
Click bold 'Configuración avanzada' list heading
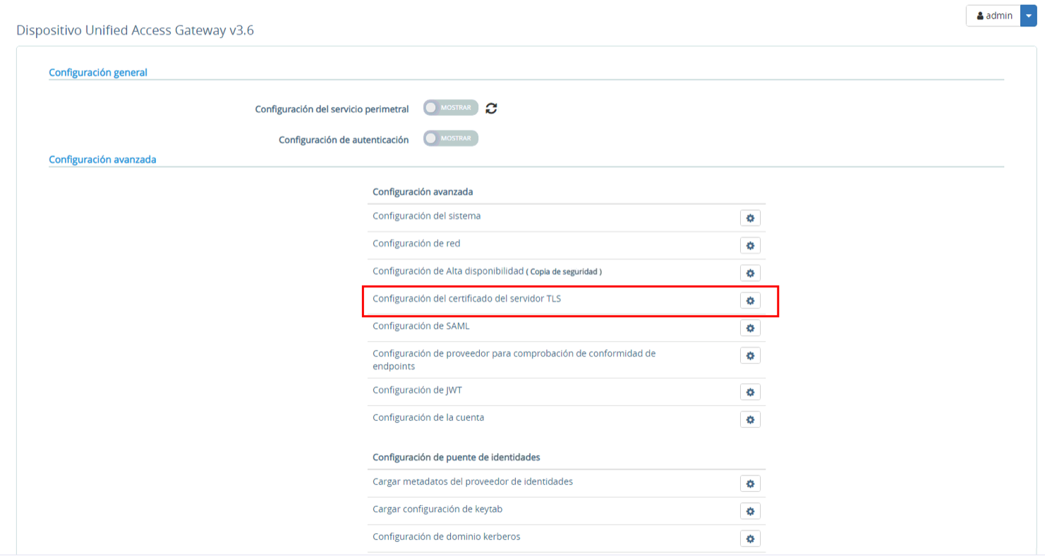423,191
